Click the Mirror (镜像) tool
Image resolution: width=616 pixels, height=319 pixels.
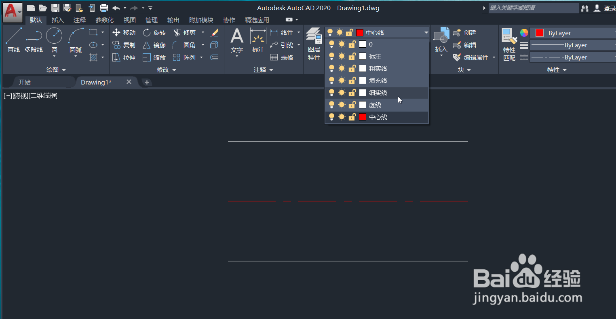pyautogui.click(x=154, y=45)
